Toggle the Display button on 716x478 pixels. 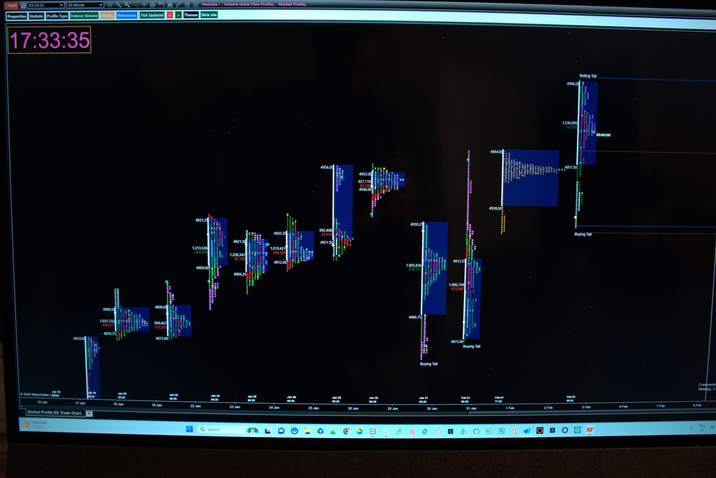click(107, 16)
